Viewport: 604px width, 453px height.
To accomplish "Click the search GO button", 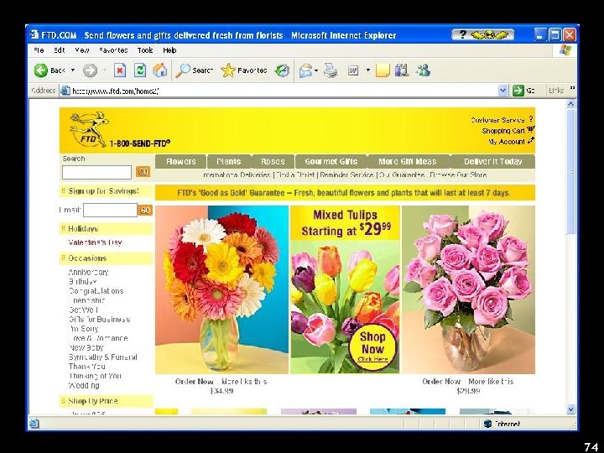I will 143,172.
